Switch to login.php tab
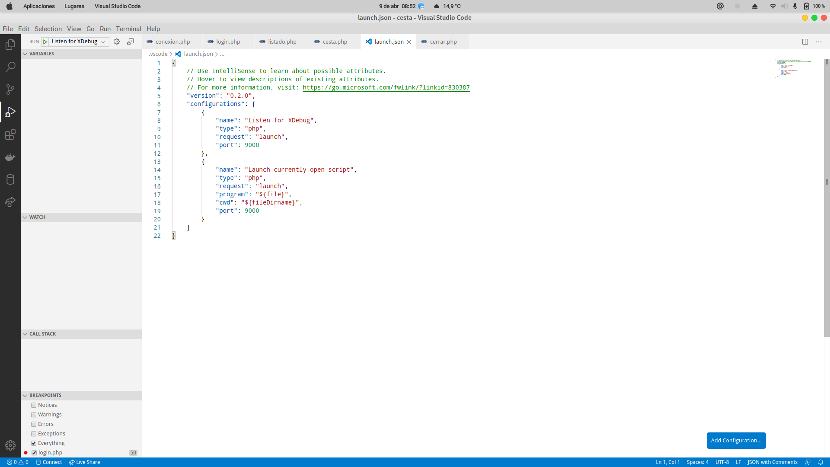The height and width of the screenshot is (467, 830). [228, 42]
